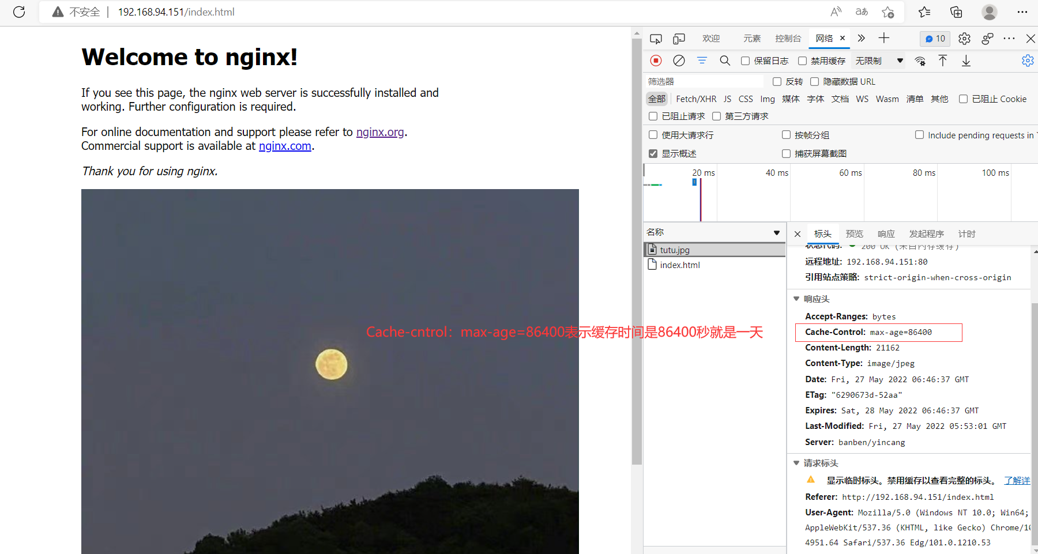Open DevTools customize ellipsis menu
This screenshot has width=1038, height=554.
point(1009,39)
